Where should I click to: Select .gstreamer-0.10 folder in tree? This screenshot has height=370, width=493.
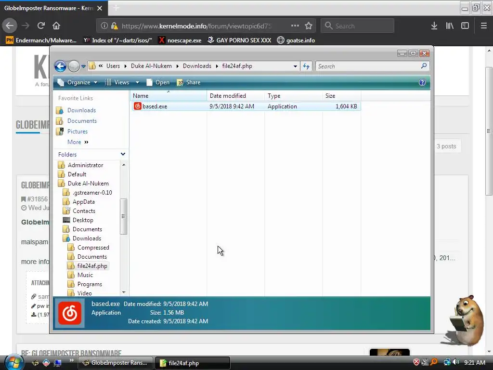point(92,193)
